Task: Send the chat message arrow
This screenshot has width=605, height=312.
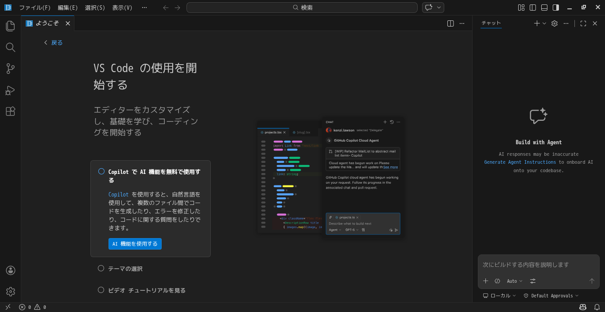Action: click(592, 281)
